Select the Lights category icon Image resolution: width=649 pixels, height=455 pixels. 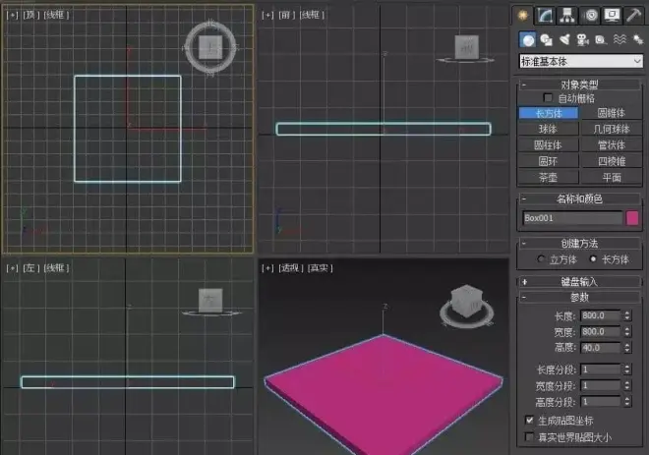click(564, 39)
